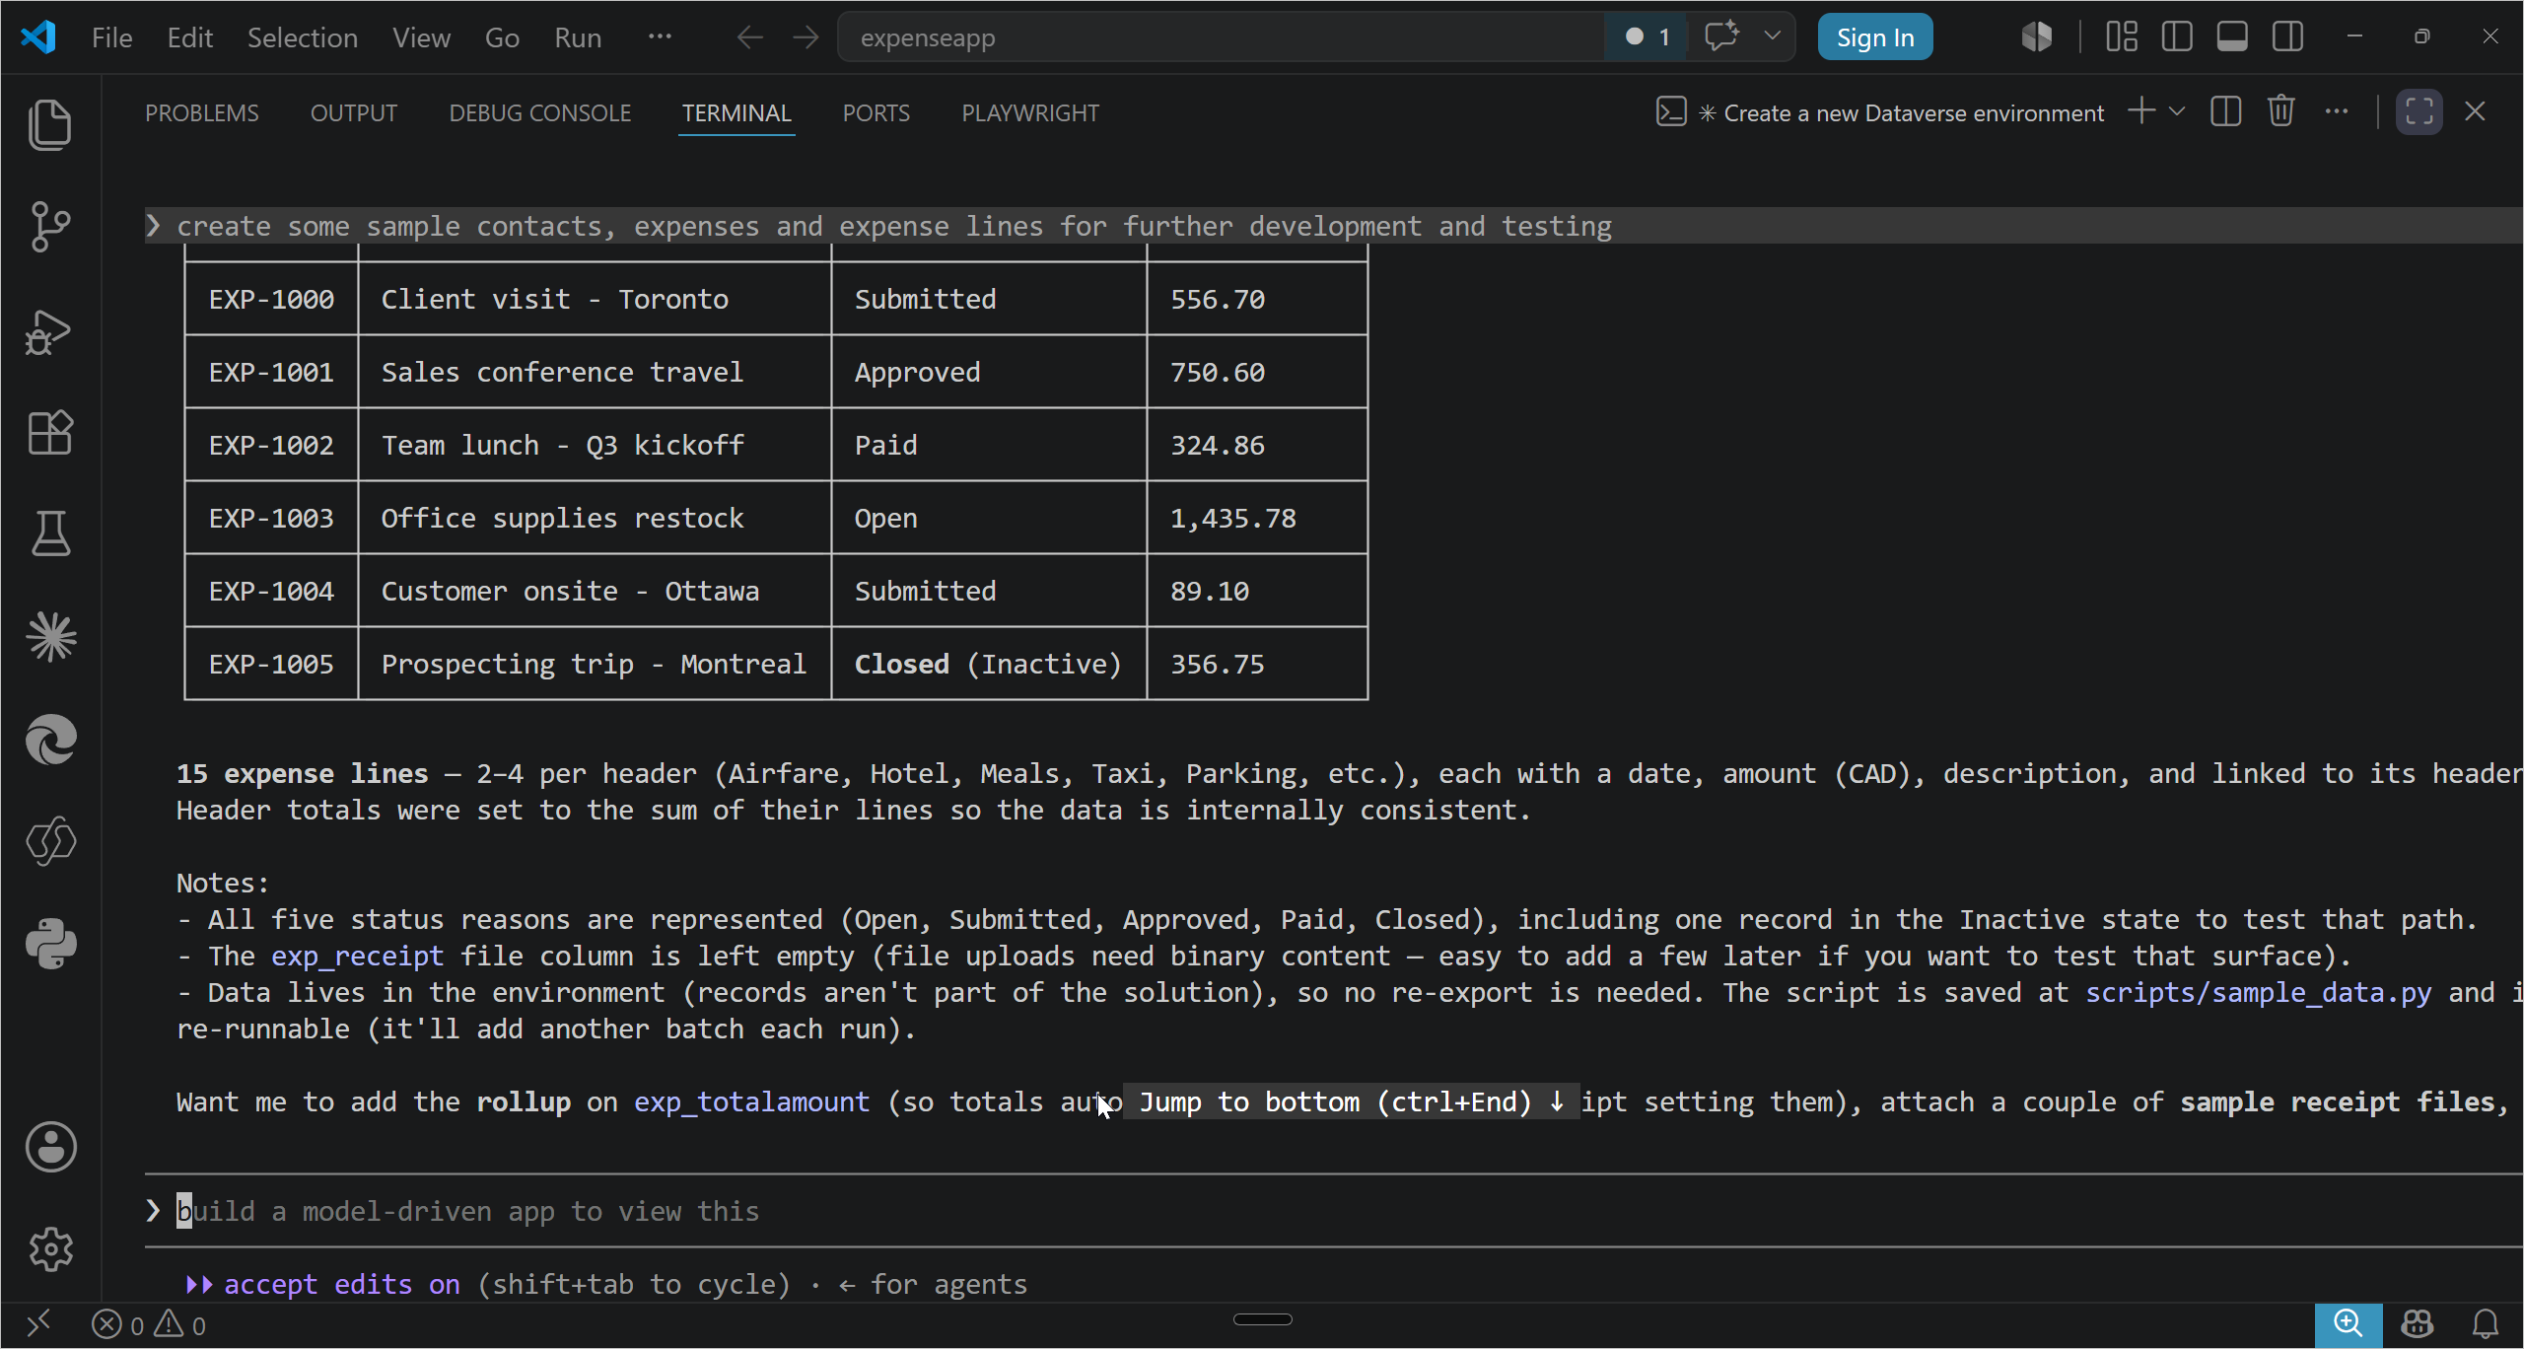
Task: Toggle bottom Panel visibility
Action: coord(2232,36)
